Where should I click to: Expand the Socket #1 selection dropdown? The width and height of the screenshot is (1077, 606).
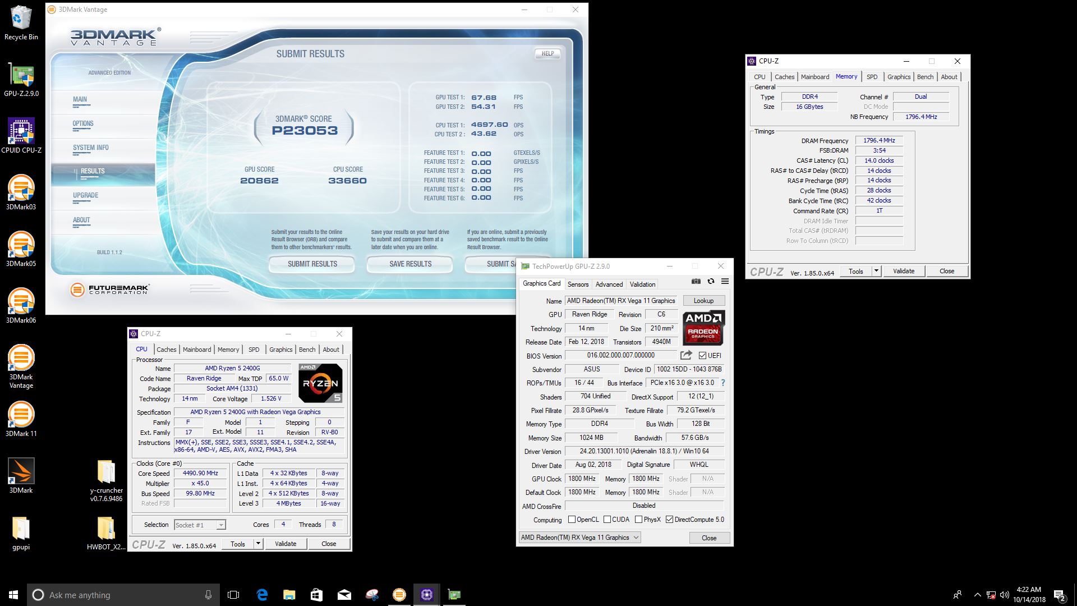[x=221, y=525]
